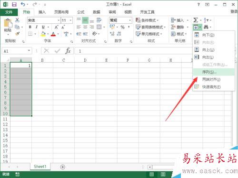Switch to the 开发工具 ribbon tab
The image size is (238, 178).
pyautogui.click(x=147, y=12)
